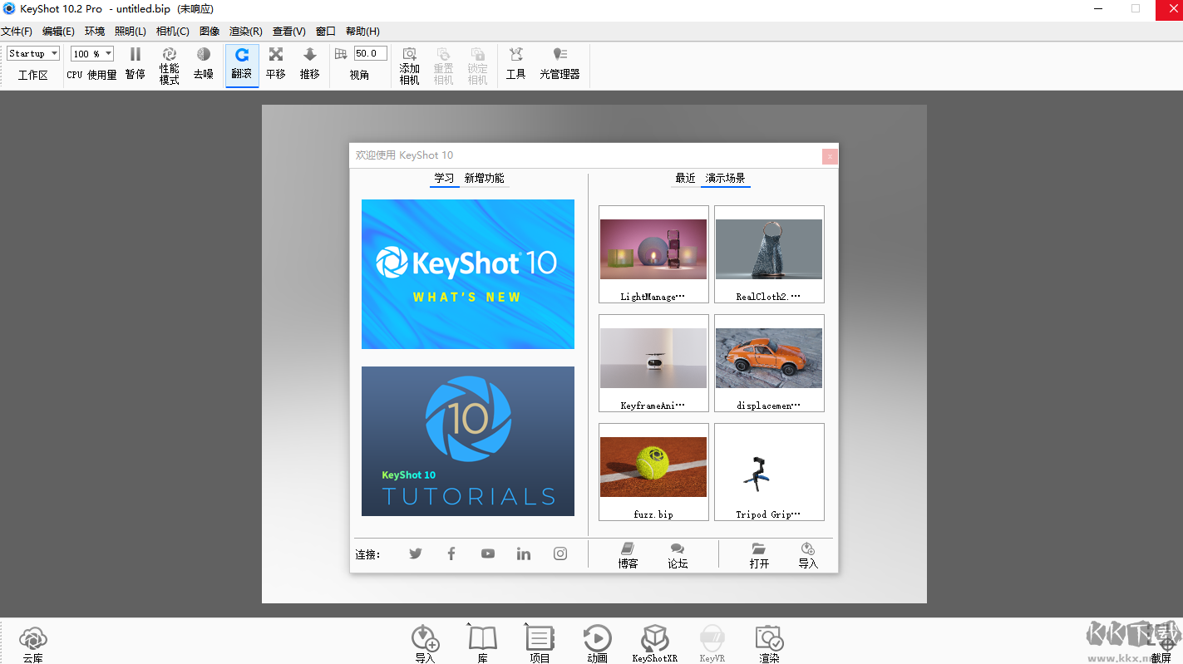The height and width of the screenshot is (664, 1183).
Task: Click the Twitter icon in welcome dialog
Action: pyautogui.click(x=416, y=553)
